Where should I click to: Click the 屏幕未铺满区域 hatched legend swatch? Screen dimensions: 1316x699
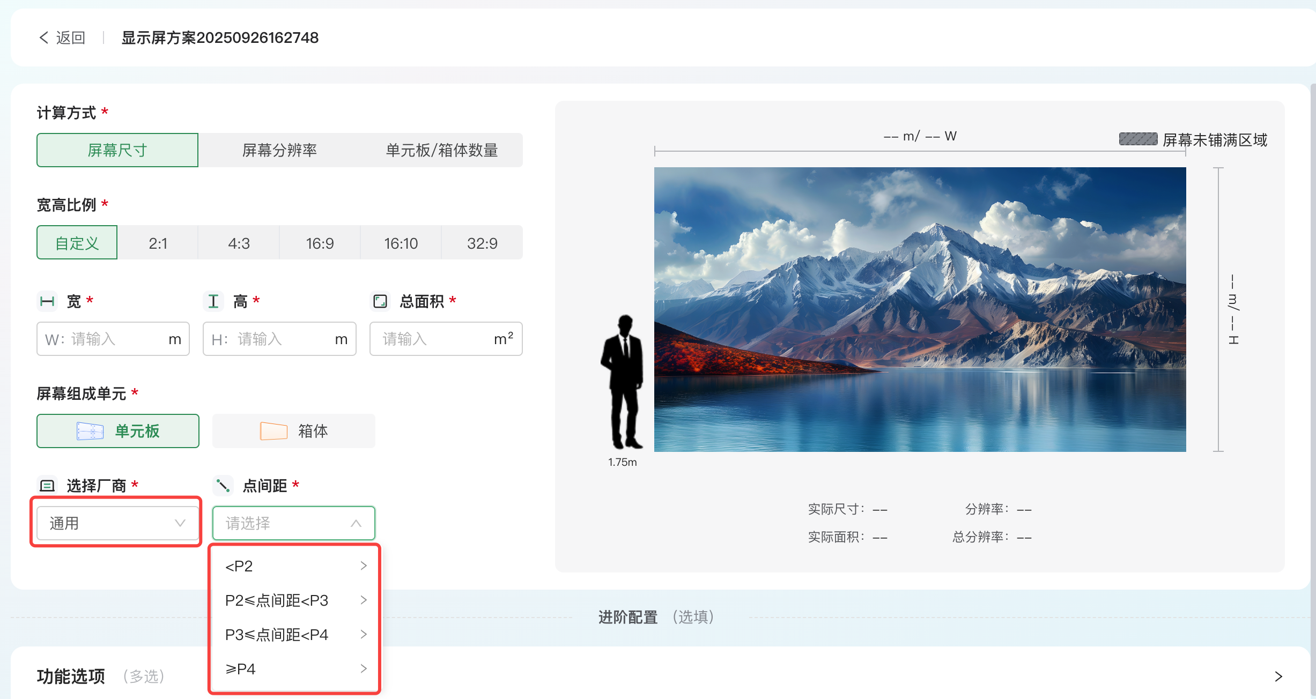pyautogui.click(x=1138, y=139)
